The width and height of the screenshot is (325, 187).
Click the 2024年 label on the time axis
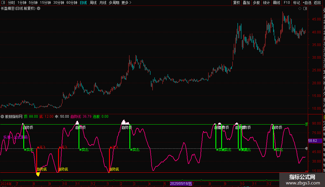pos(6,184)
